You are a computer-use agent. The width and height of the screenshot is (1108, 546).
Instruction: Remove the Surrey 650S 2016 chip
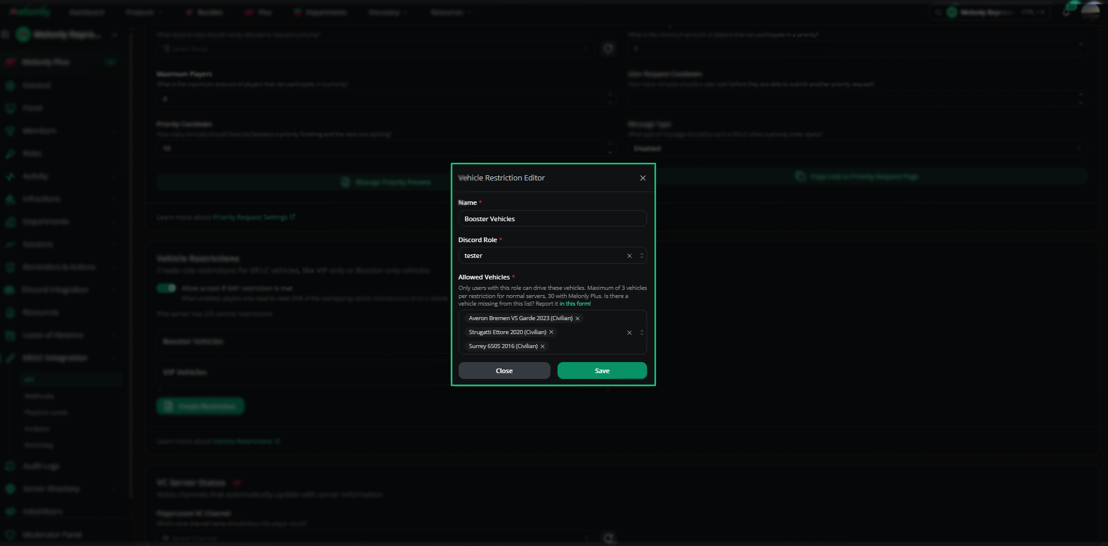coord(542,346)
